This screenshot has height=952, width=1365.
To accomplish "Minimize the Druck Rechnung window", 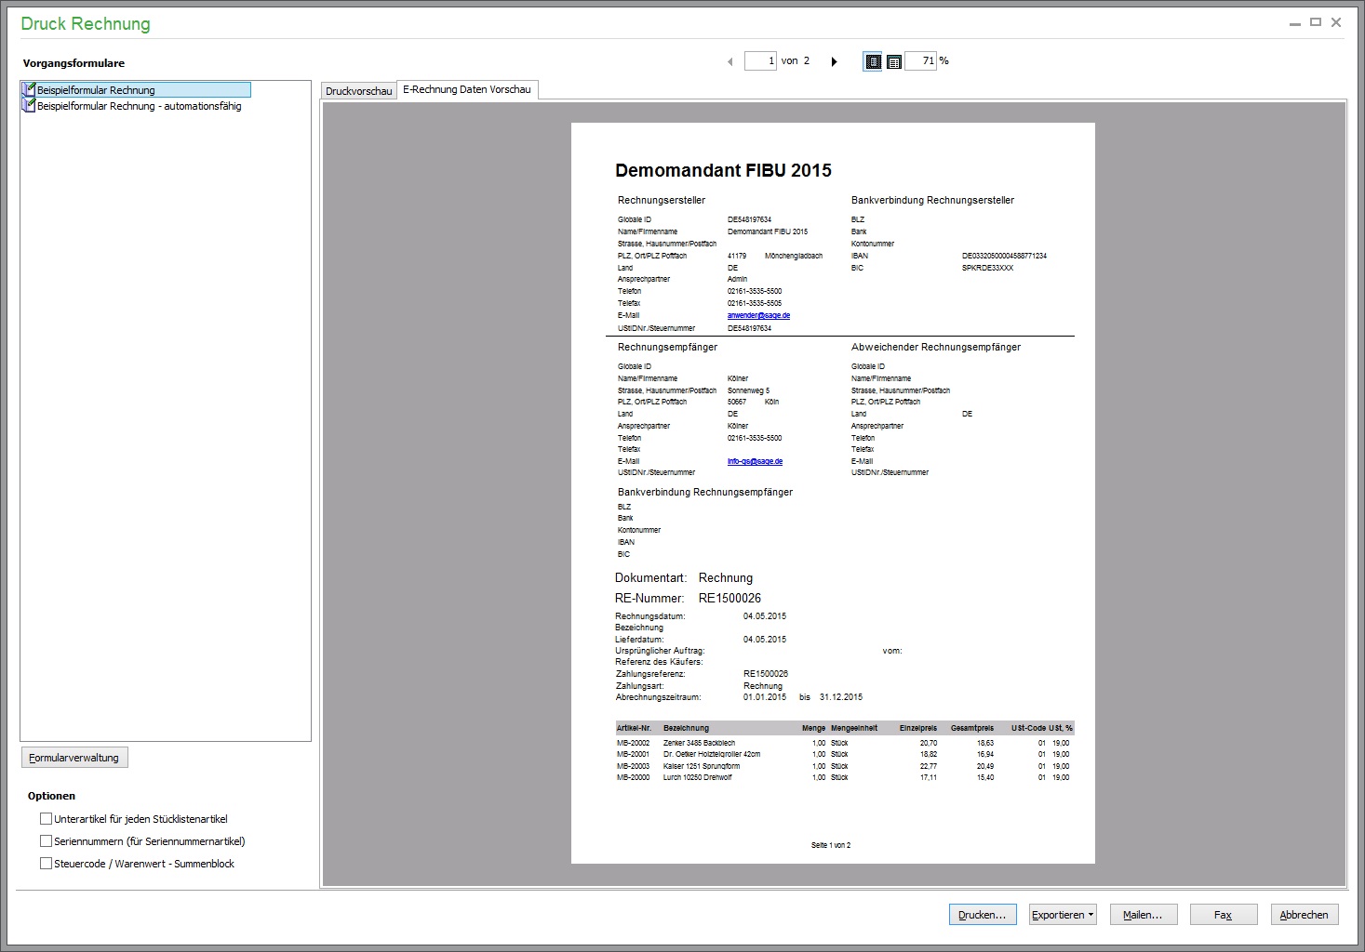I will coord(1295,23).
